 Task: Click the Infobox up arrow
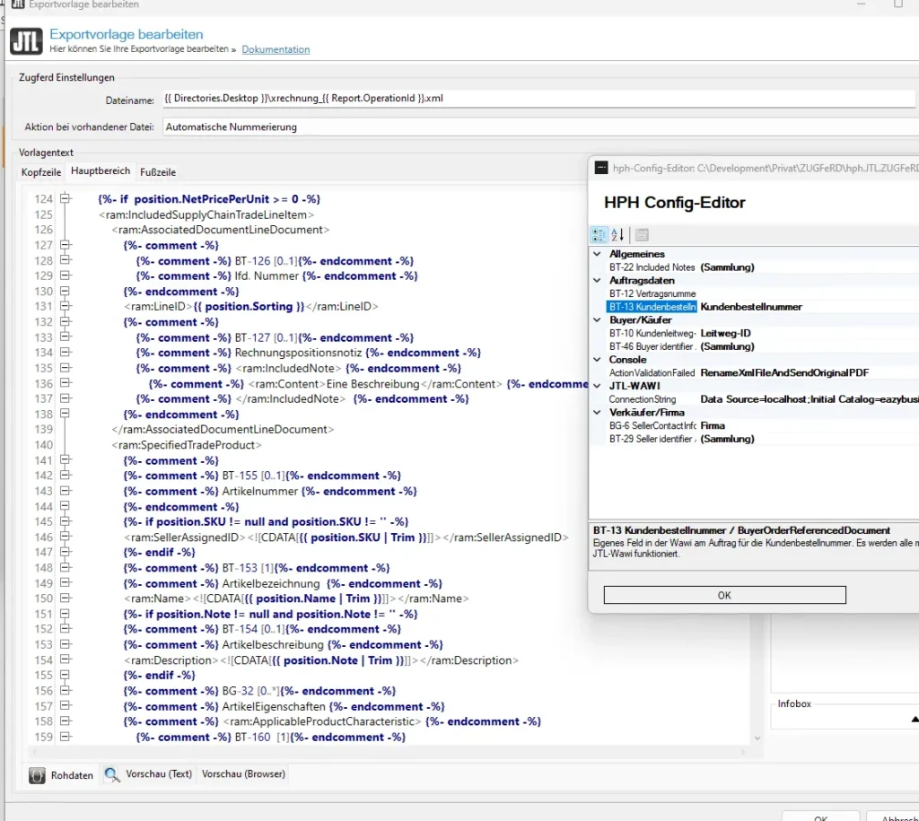914,719
